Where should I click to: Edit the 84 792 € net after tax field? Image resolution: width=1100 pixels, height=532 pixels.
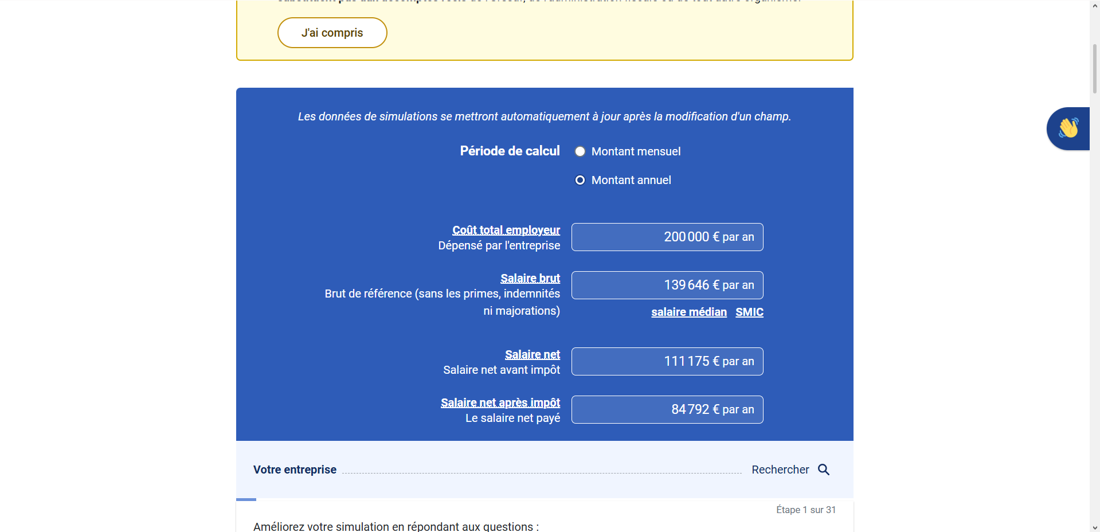(x=667, y=409)
